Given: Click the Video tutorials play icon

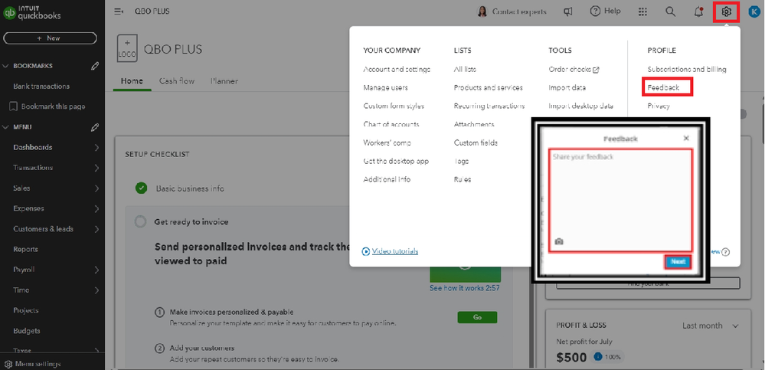Looking at the screenshot, I should pyautogui.click(x=366, y=251).
